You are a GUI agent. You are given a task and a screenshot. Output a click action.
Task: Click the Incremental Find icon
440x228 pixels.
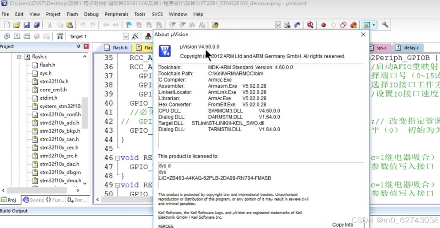(297, 25)
